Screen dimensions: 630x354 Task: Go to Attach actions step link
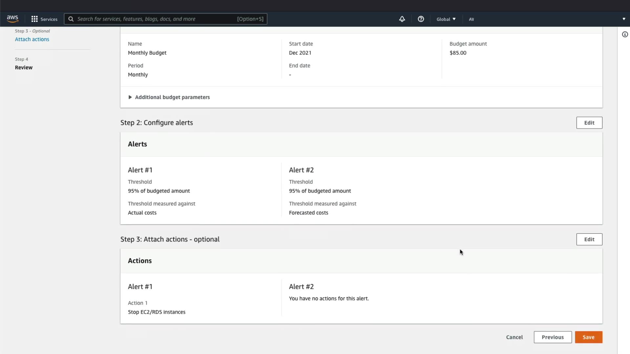[x=32, y=39]
